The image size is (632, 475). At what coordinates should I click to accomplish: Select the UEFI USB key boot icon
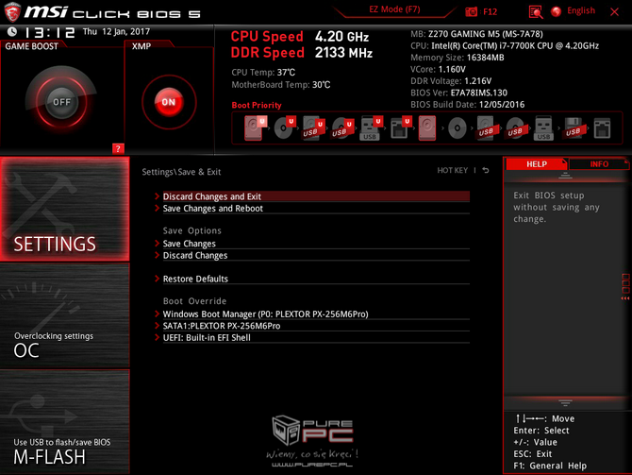pos(371,127)
